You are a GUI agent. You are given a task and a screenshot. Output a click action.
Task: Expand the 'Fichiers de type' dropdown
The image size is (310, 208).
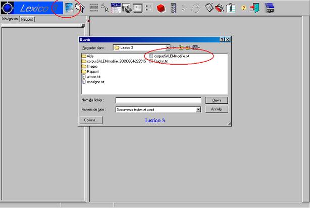pyautogui.click(x=198, y=110)
